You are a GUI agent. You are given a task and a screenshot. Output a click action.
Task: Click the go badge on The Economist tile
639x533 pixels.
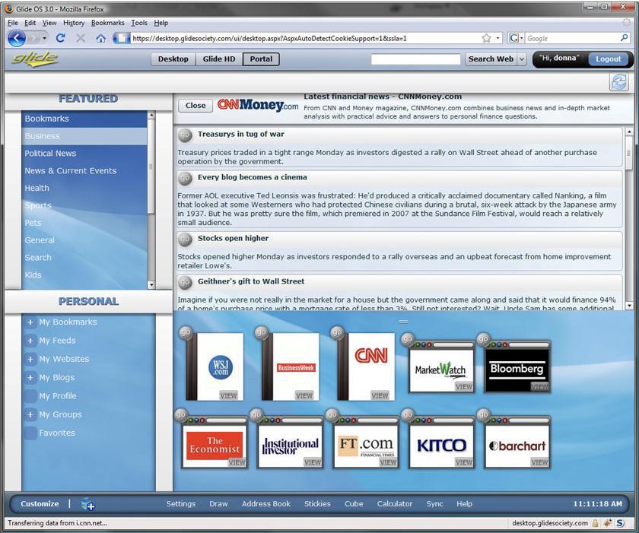pos(180,414)
